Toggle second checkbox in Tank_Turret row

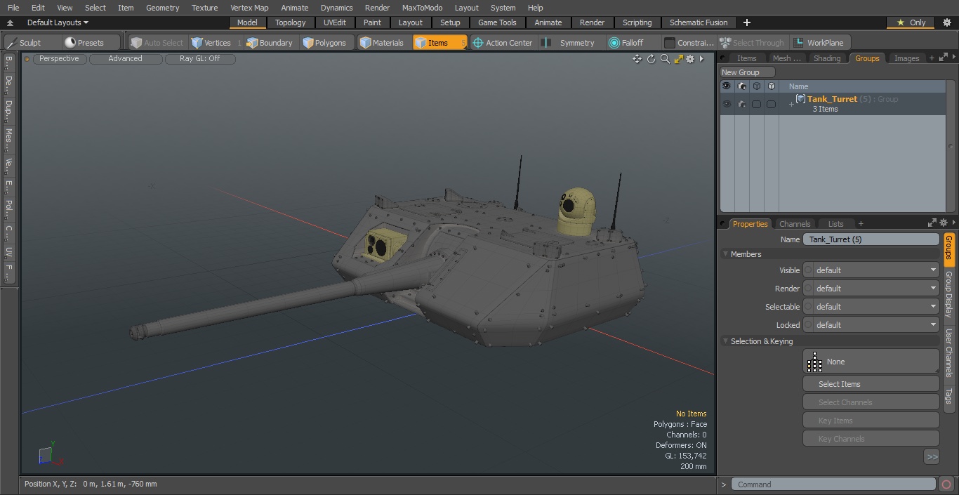[x=771, y=104]
